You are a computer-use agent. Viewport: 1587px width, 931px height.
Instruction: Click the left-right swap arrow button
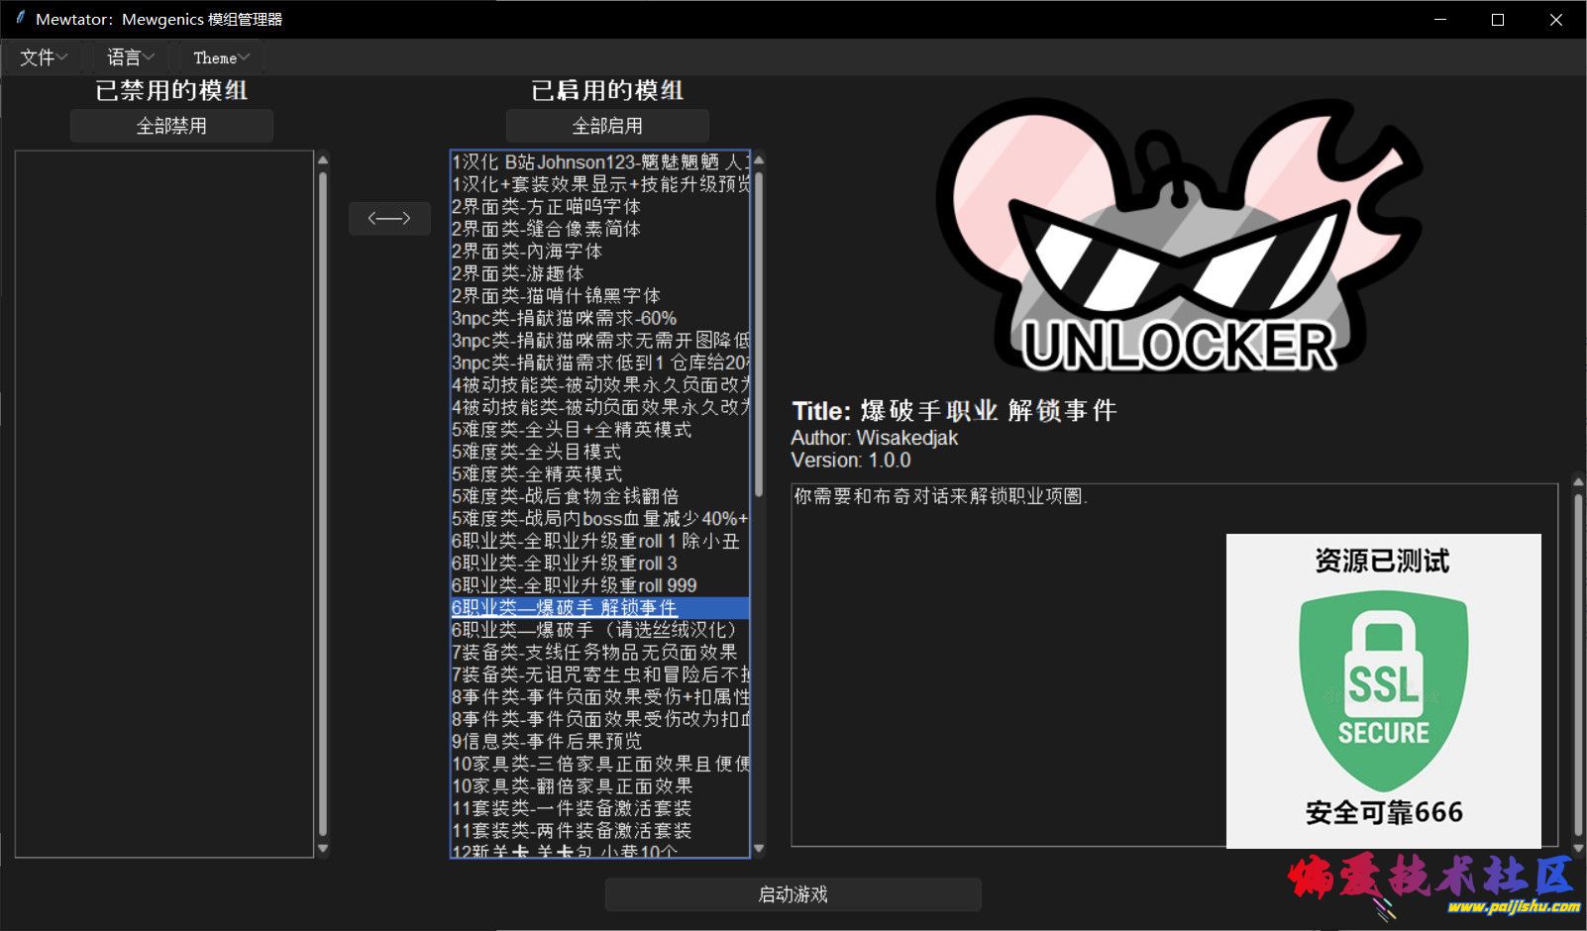pyautogui.click(x=389, y=218)
